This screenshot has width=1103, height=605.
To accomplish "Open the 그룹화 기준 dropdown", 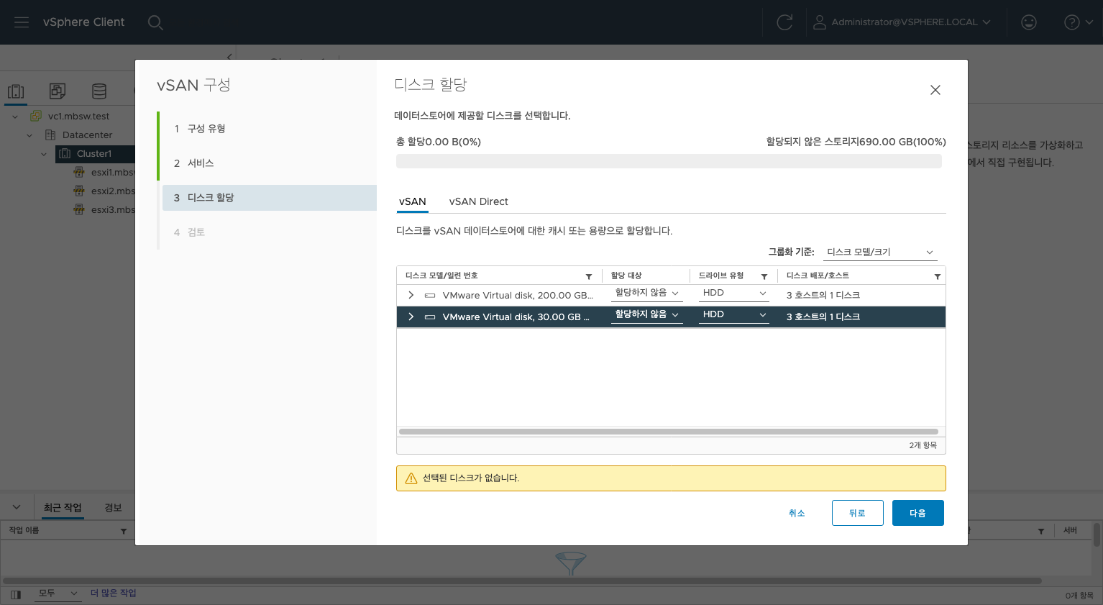I will click(x=881, y=252).
